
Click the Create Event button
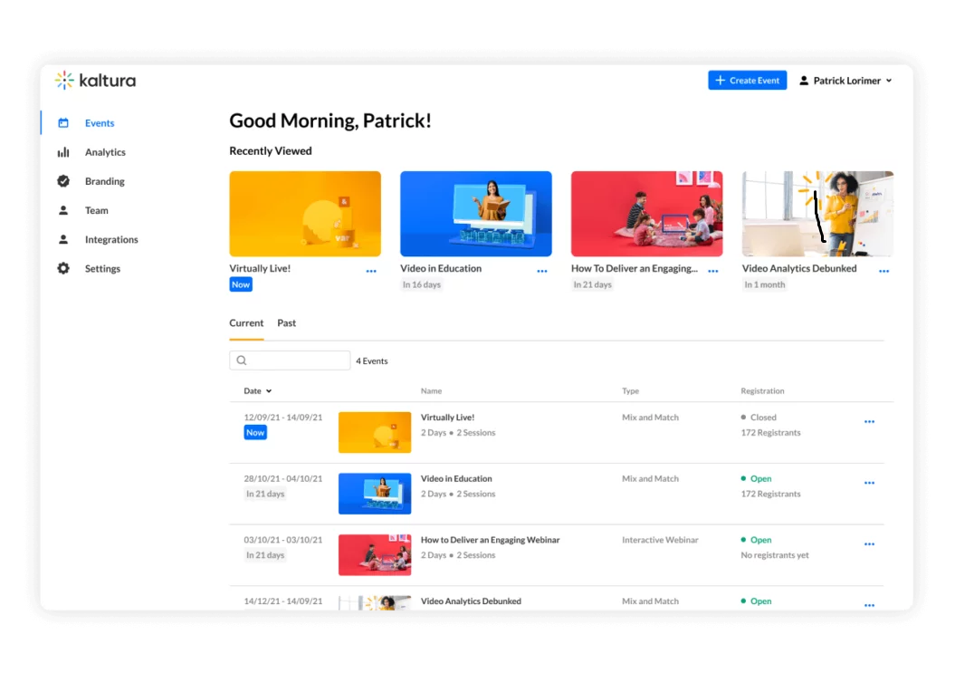[747, 81]
